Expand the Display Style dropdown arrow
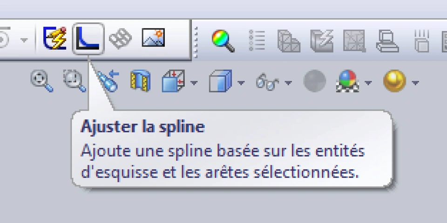This screenshot has height=223, width=447. coord(241,83)
